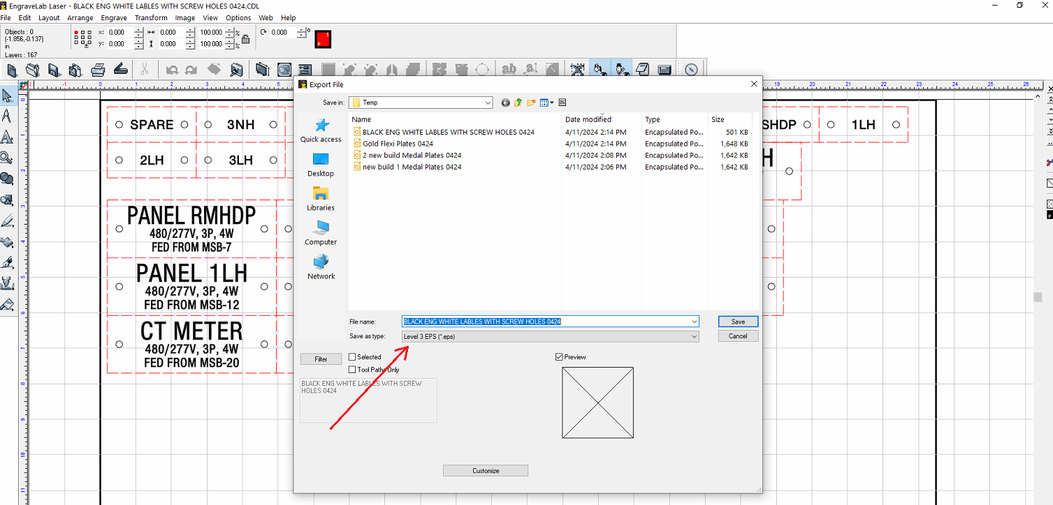Click the Customize button
The height and width of the screenshot is (505, 1053).
(x=486, y=471)
